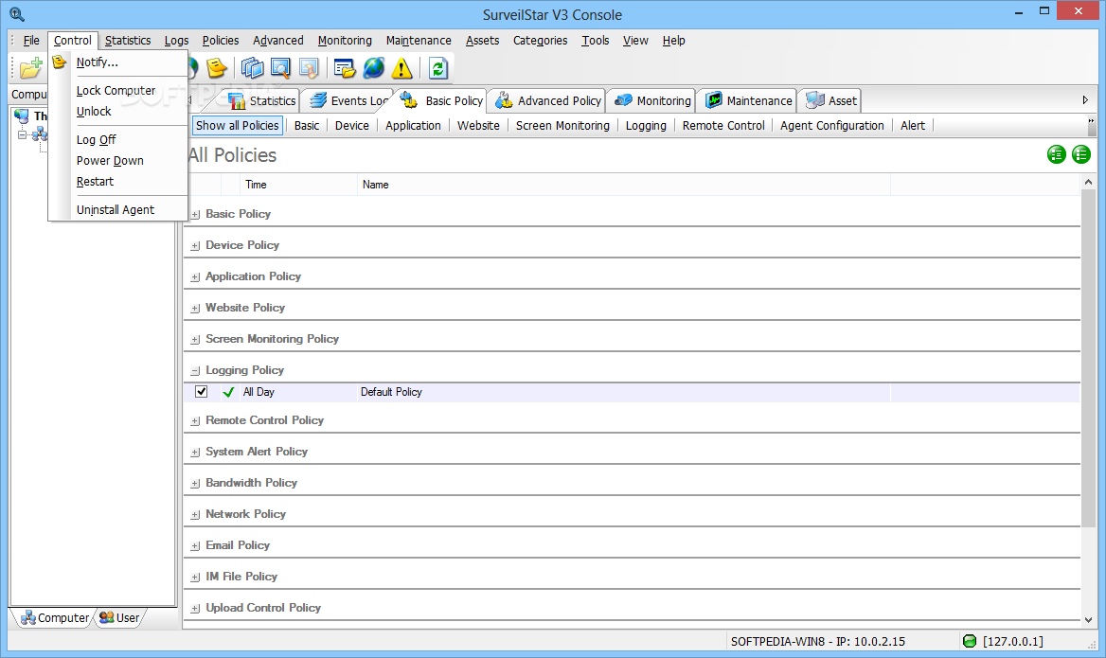Click the tab strip scroll-right arrow

(1085, 100)
